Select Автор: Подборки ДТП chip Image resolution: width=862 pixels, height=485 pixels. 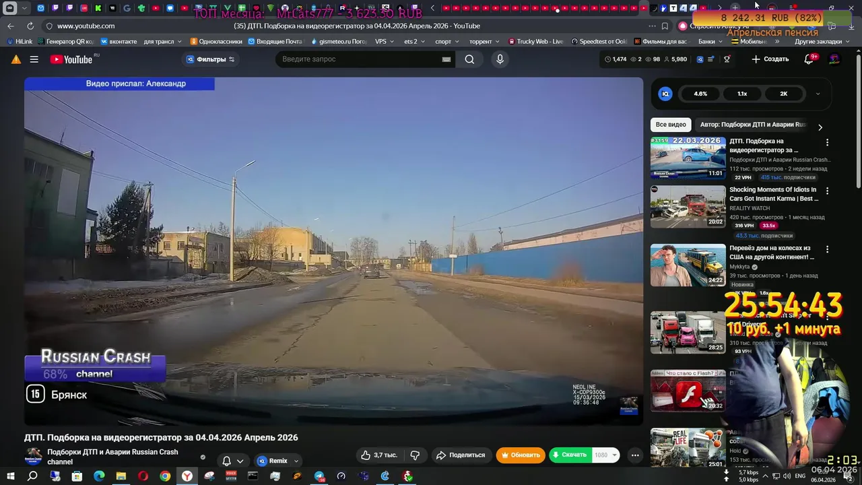pos(752,125)
